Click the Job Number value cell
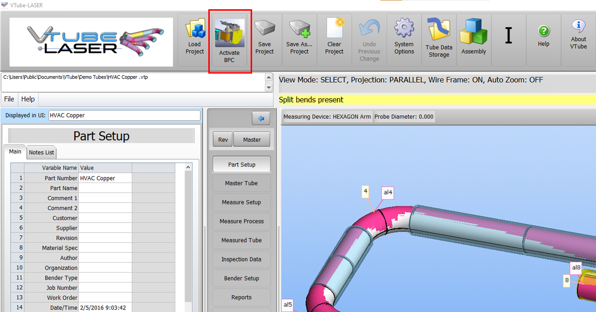 105,288
